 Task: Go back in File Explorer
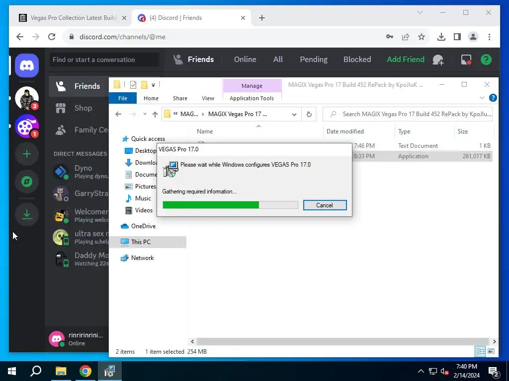click(x=118, y=114)
